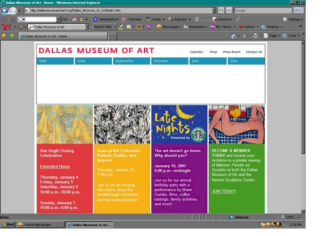Click the Google Bookmarks blue star icon
Image resolution: width=323 pixels, height=236 pixels.
[95, 19]
